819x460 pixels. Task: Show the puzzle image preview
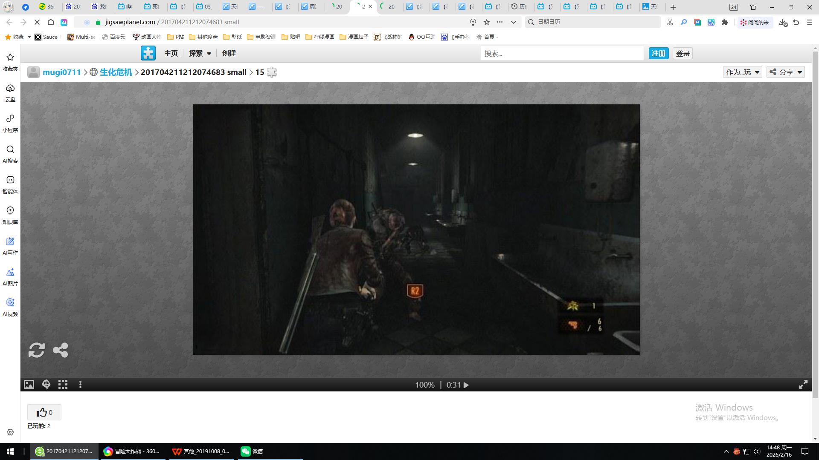29,385
